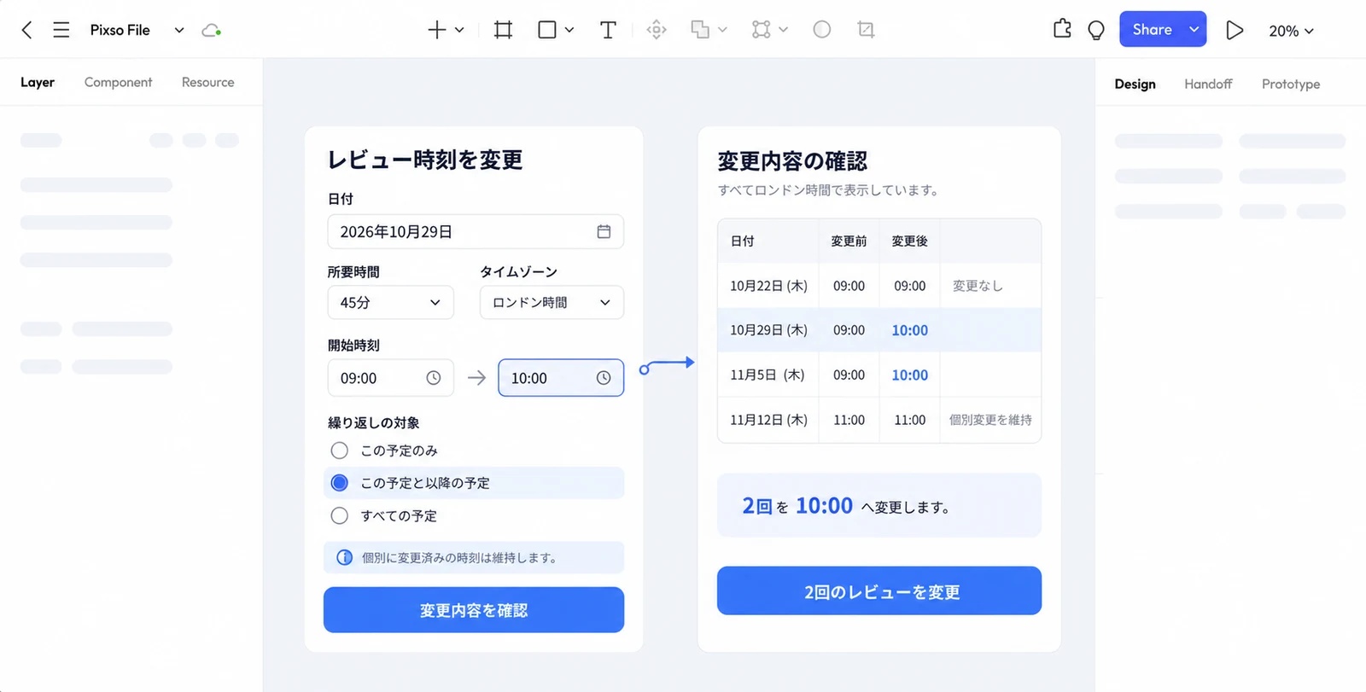Open the 45分 duration dropdown
Viewport: 1366px width, 692px height.
click(390, 302)
